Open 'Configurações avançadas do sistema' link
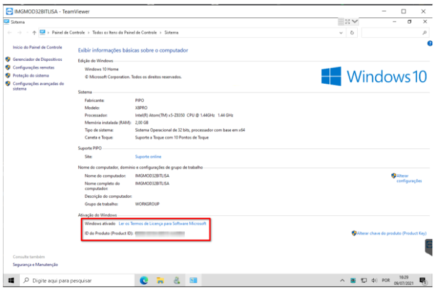 pos(38,86)
